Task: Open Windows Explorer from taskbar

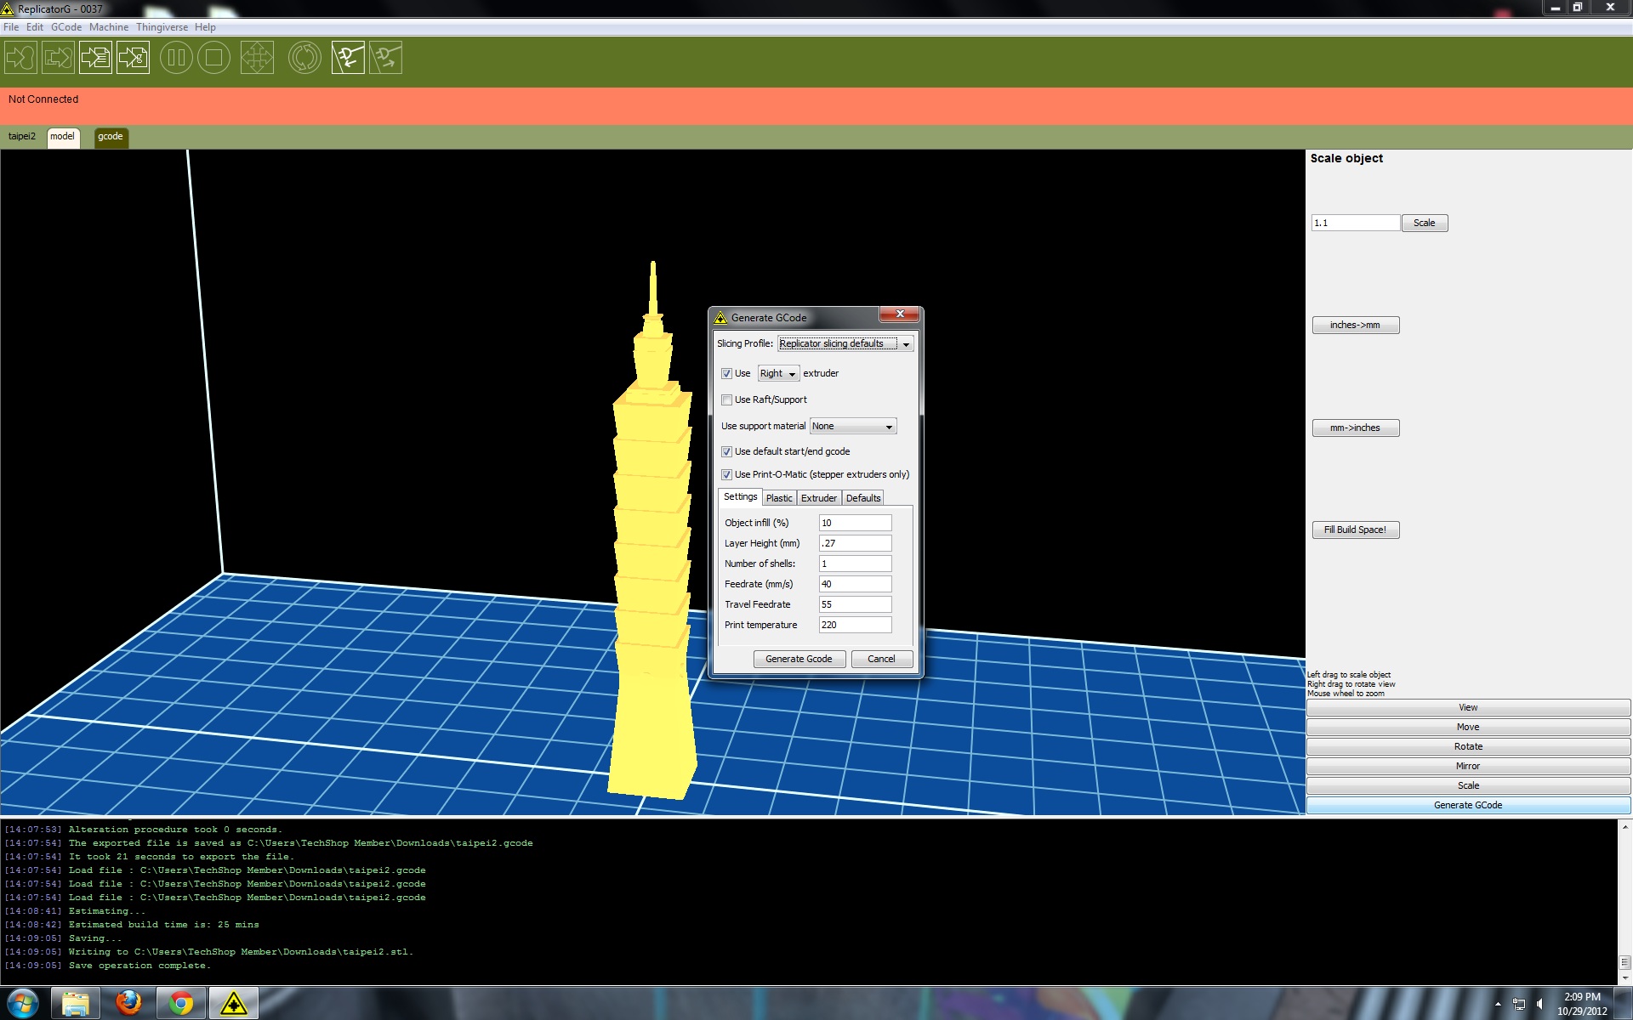Action: [x=76, y=1004]
